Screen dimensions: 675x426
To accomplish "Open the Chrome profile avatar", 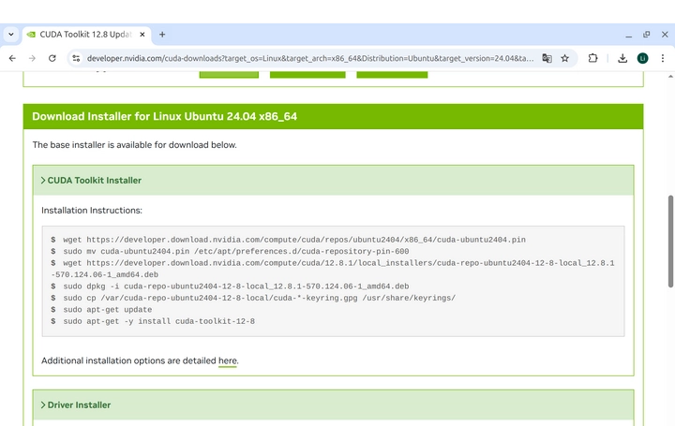I will (642, 58).
